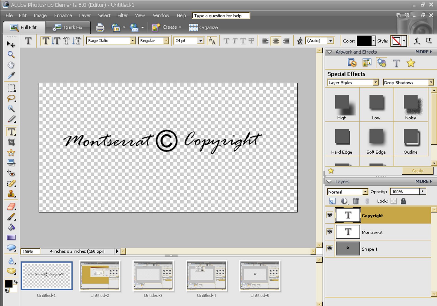The height and width of the screenshot is (306, 437).
Task: Pick the Eyedropper tool
Action: [11, 75]
